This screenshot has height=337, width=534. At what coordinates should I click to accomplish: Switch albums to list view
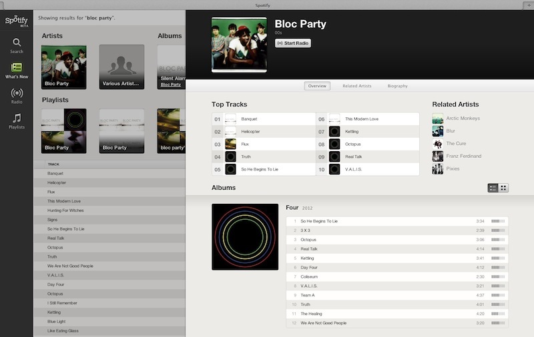493,188
